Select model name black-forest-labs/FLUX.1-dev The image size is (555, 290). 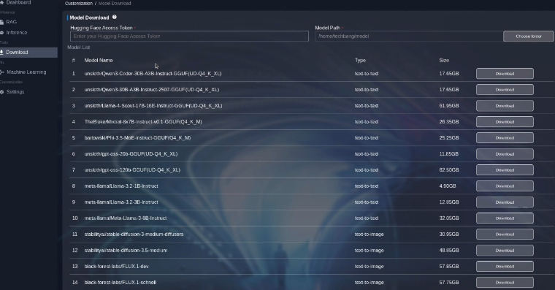point(116,267)
